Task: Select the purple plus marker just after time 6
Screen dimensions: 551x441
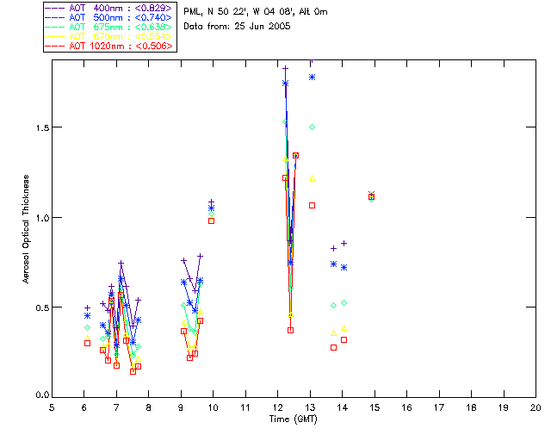Action: point(88,307)
